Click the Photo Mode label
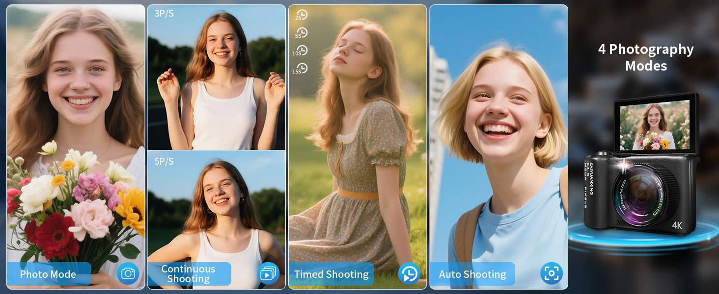The width and height of the screenshot is (719, 294). pos(48,274)
